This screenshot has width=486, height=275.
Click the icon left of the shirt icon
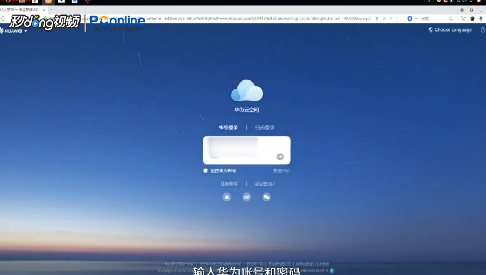tap(462, 10)
